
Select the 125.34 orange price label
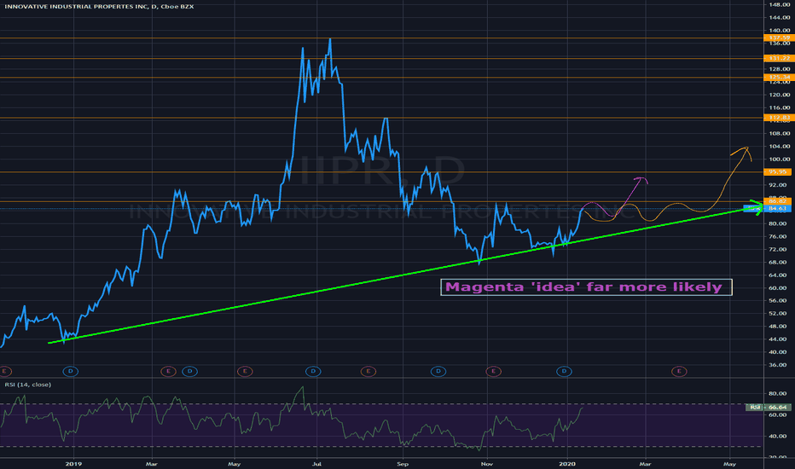point(778,77)
